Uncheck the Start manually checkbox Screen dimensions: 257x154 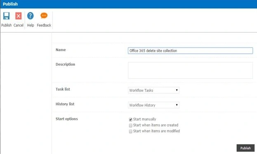click(x=130, y=119)
